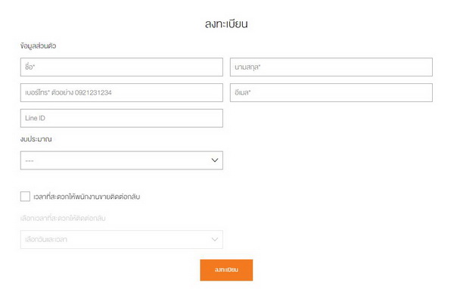This screenshot has width=454, height=289.
Task: Click the เวลาที่สะดวกให้พนักงานขายติดต่อกลับ checkbox label
Action: click(x=86, y=197)
